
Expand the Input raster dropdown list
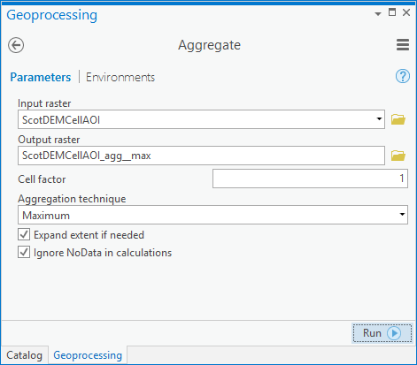pyautogui.click(x=379, y=119)
